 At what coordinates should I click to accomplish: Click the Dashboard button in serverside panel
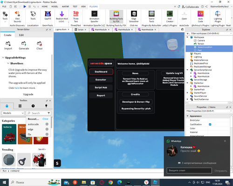pos(101,72)
